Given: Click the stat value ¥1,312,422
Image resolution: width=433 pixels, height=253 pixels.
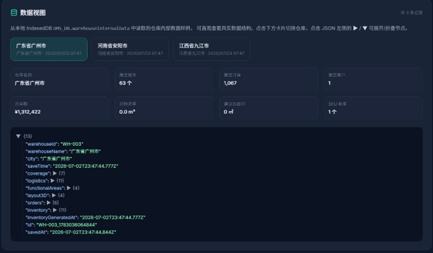Looking at the screenshot, I should click(x=27, y=112).
